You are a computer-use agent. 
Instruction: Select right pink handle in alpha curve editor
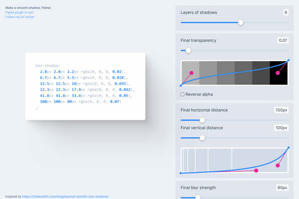pos(278,73)
